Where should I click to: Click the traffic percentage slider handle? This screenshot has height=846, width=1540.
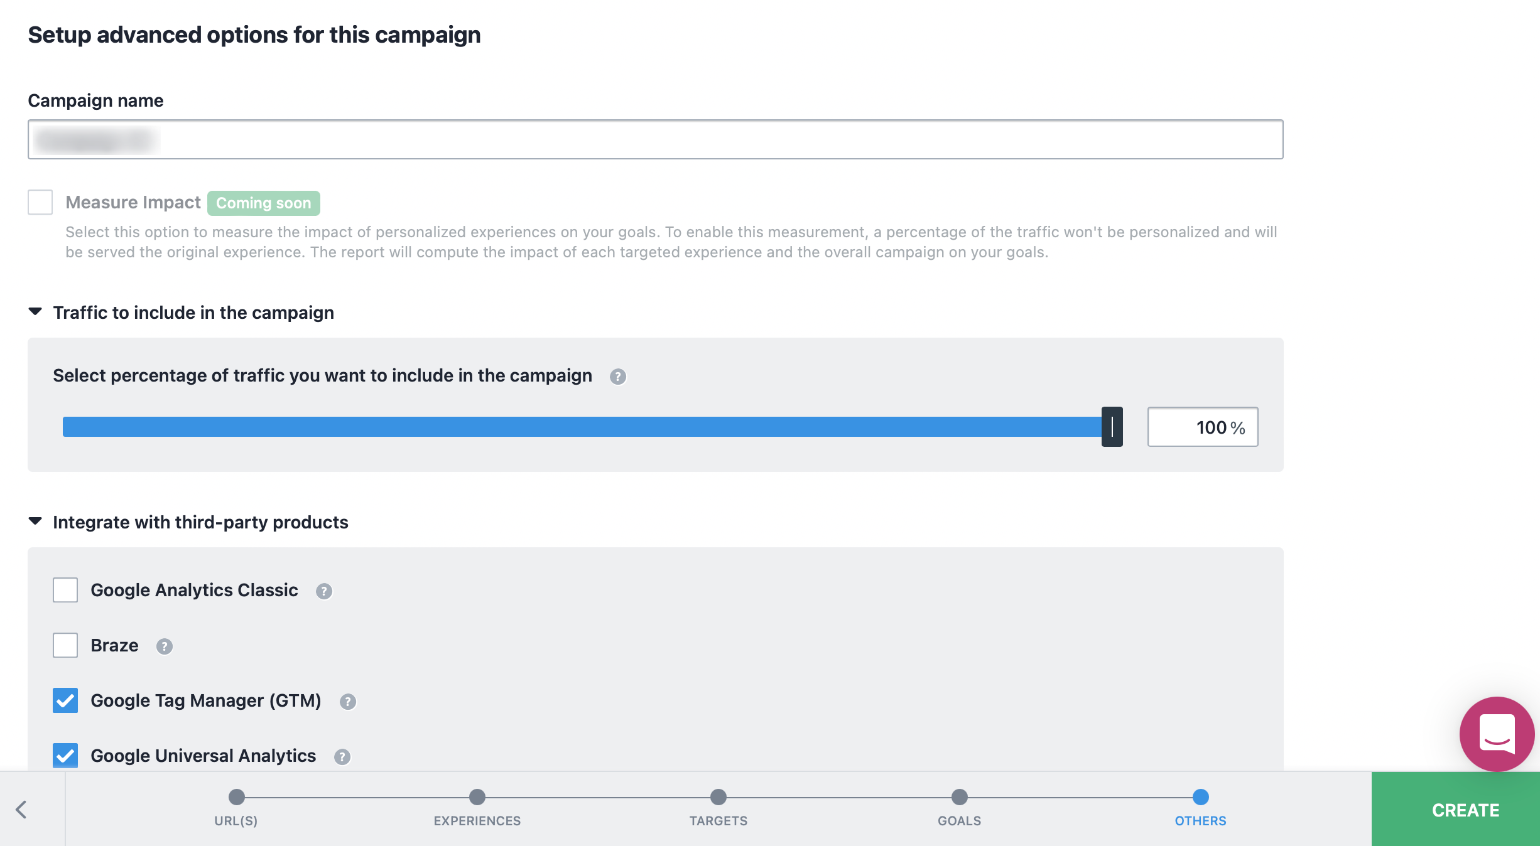1112,427
